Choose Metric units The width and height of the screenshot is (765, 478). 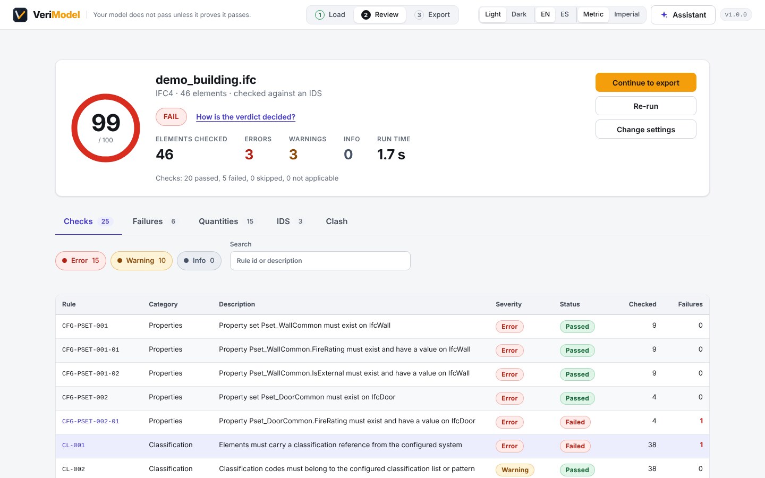coord(593,14)
